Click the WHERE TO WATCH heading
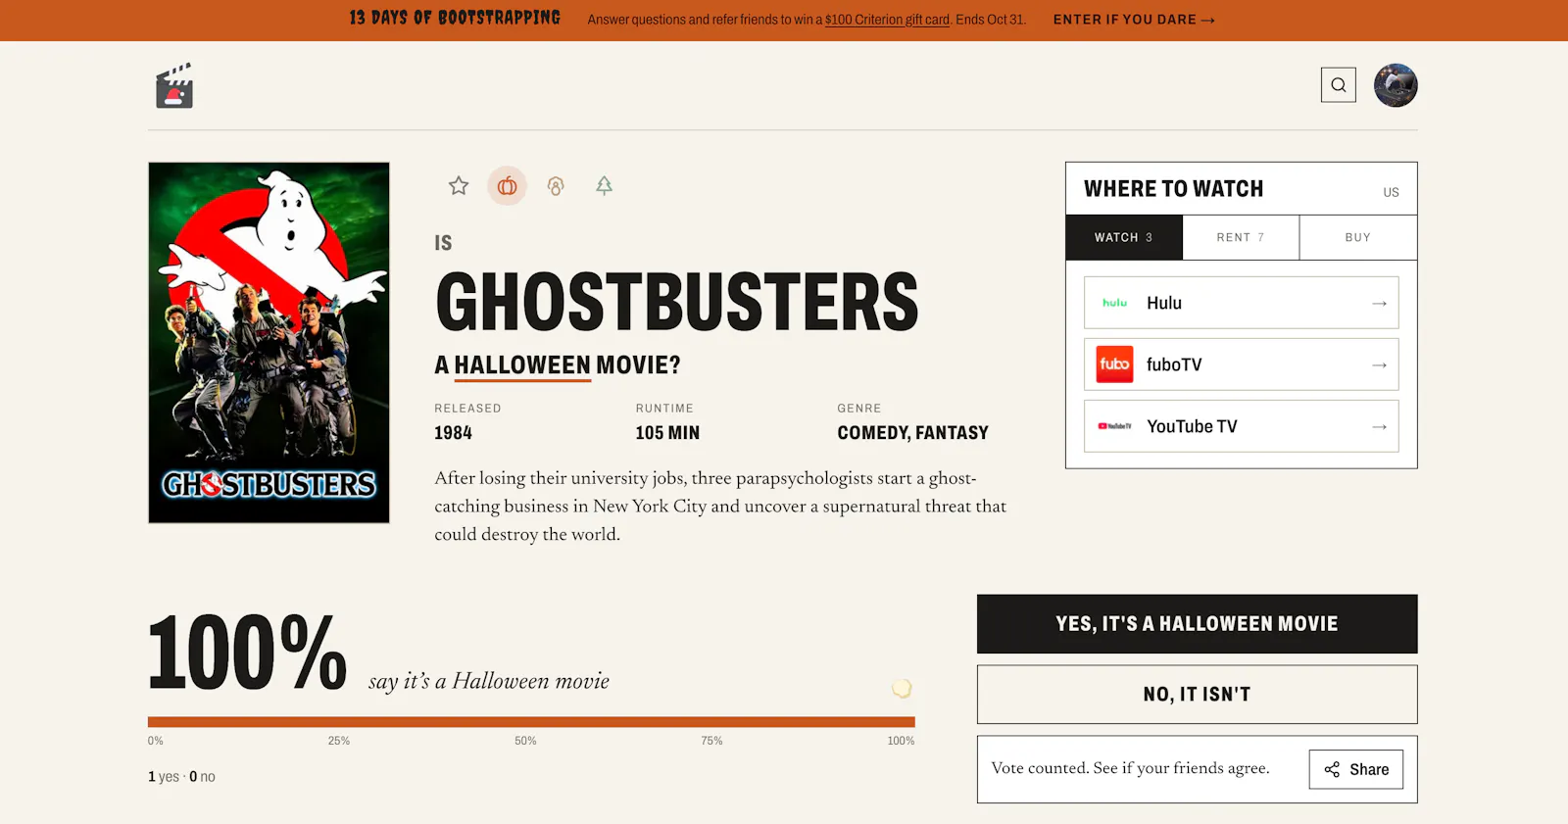The height and width of the screenshot is (824, 1568). pos(1173,189)
